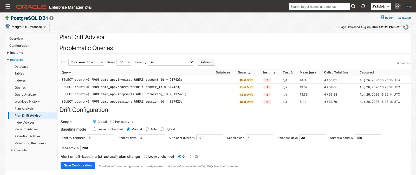Open Database in sidebar
Viewport: 416px width, 175px height.
[x=21, y=67]
